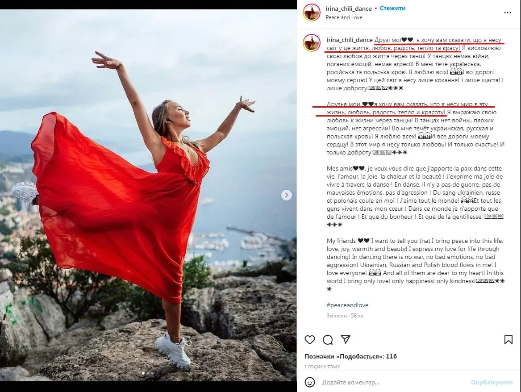The height and width of the screenshot is (392, 521).
Task: View the list of 116 likes
Action: 350,356
